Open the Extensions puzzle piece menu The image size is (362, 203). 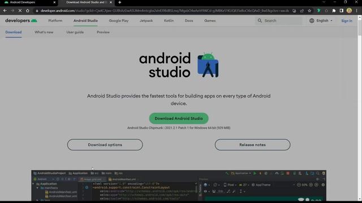(334, 11)
